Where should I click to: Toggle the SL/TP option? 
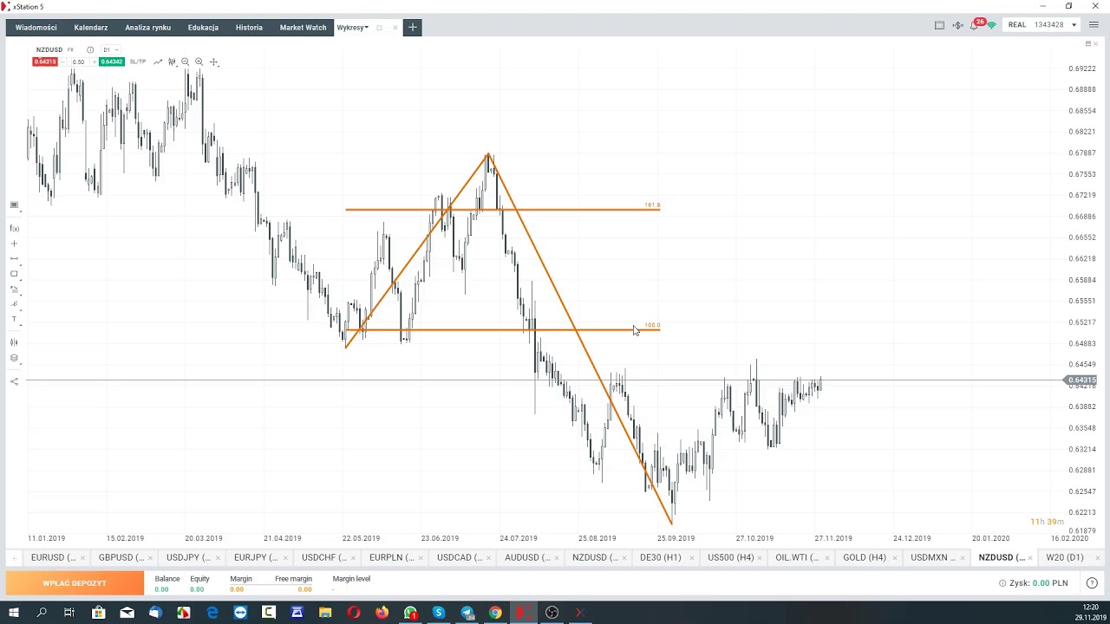[x=137, y=62]
